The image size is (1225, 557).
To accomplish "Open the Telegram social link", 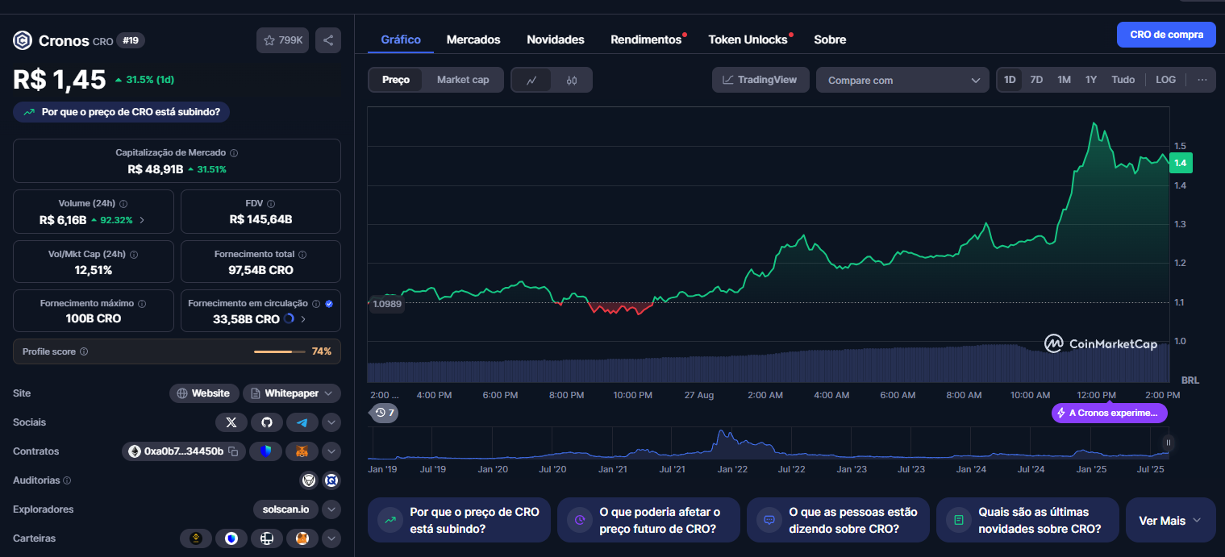I will (x=302, y=422).
